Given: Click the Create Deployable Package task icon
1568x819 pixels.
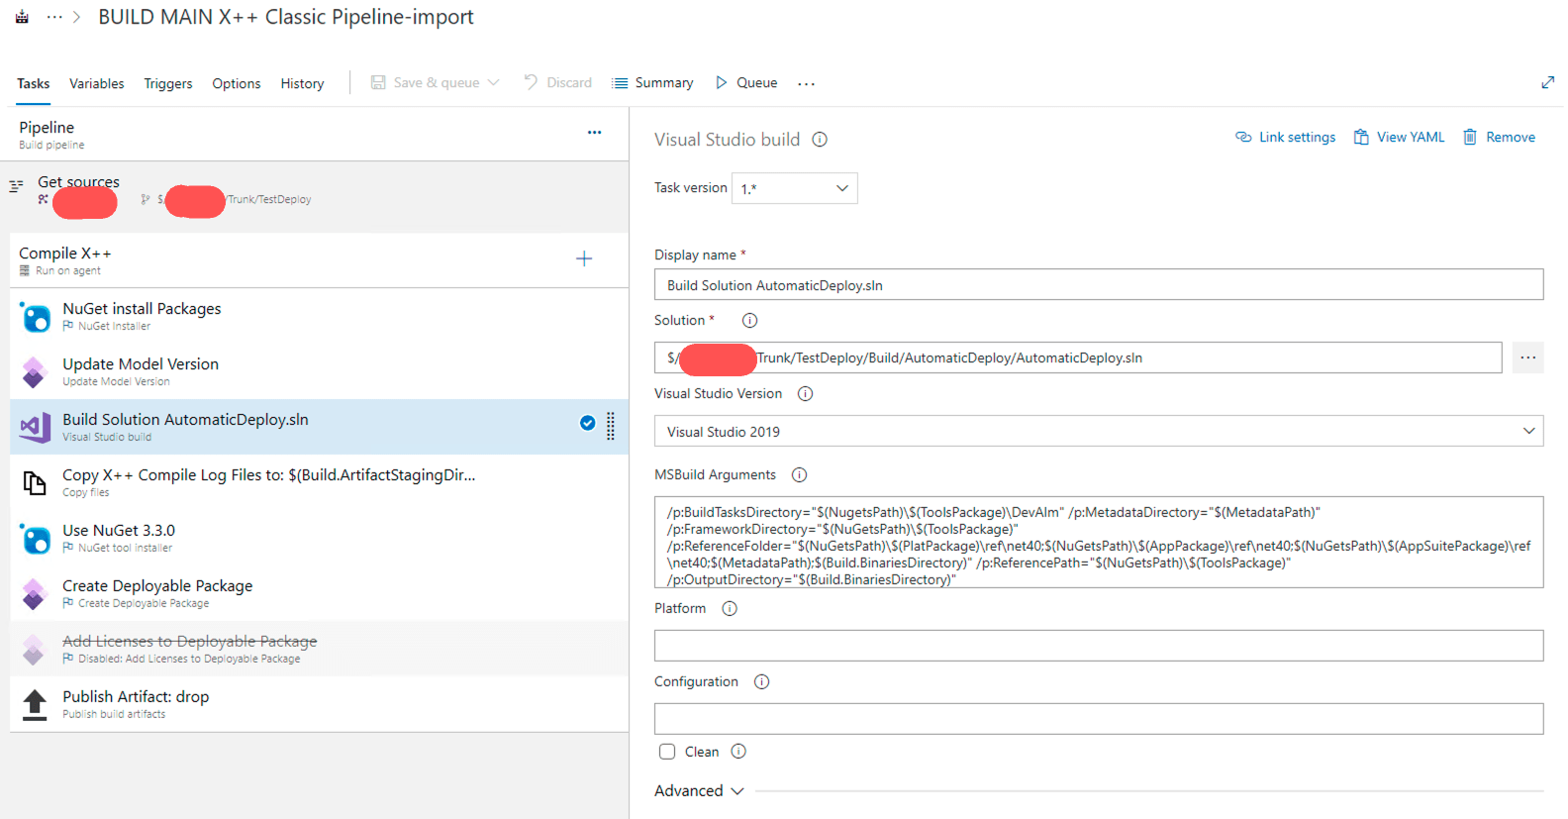Looking at the screenshot, I should [35, 594].
